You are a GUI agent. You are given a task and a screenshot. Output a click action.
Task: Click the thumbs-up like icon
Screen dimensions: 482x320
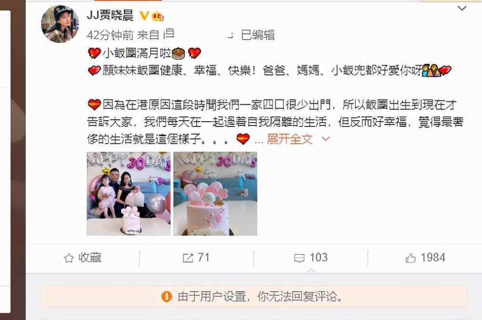tap(410, 258)
